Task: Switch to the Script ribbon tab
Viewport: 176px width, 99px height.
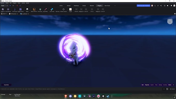Action: point(84,6)
